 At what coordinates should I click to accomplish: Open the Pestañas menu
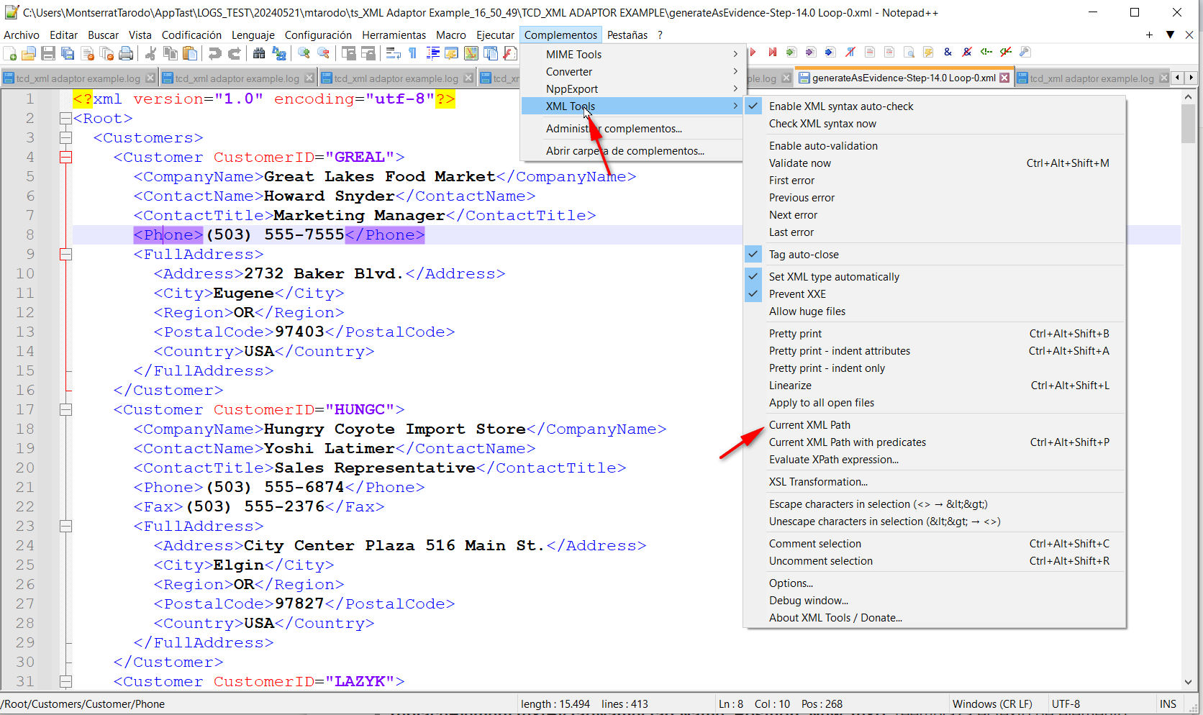627,35
